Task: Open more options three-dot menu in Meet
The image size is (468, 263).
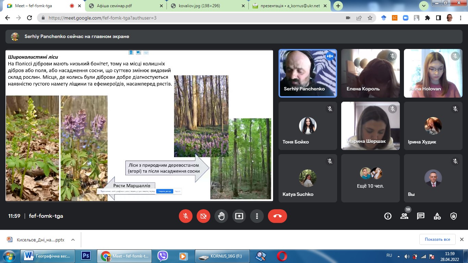Action: (257, 216)
